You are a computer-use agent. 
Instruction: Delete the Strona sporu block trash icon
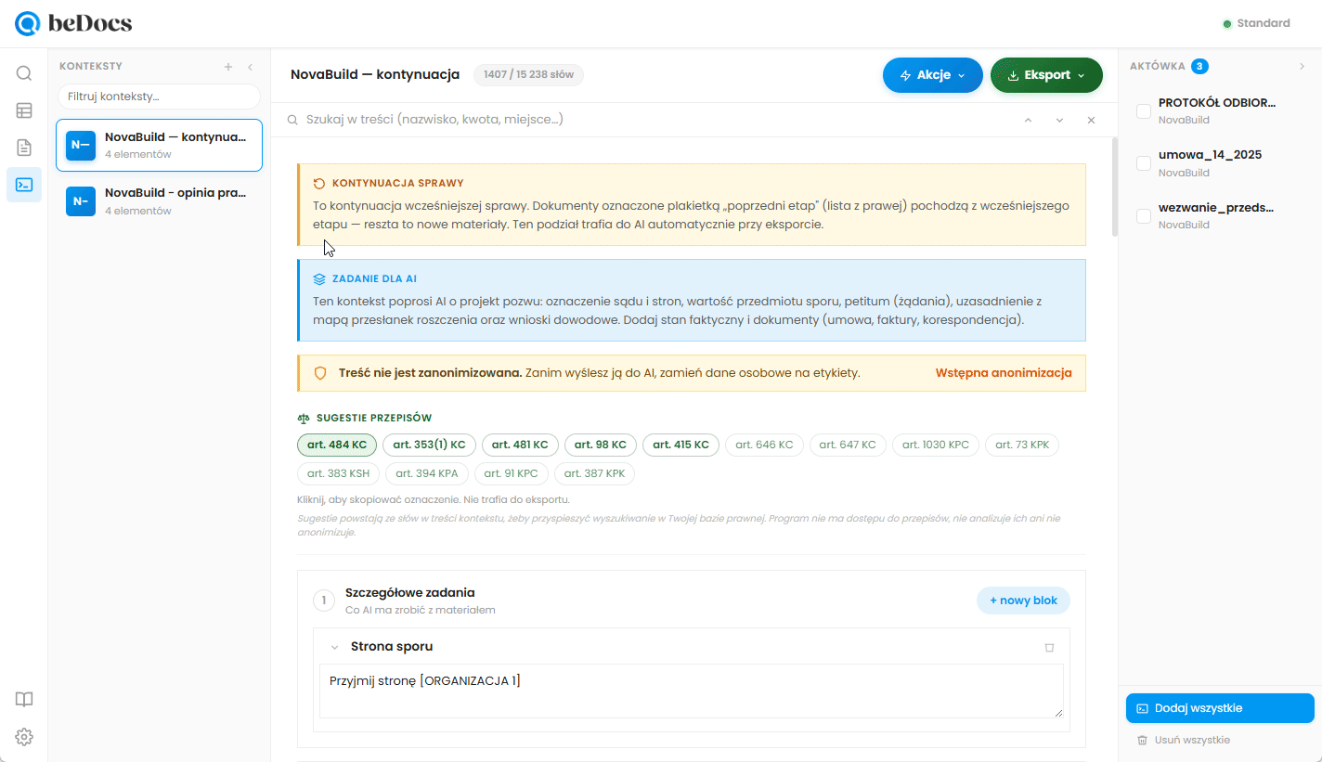(x=1049, y=647)
